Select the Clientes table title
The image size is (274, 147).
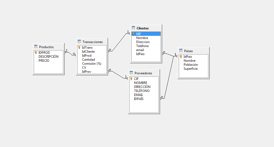pos(143,28)
